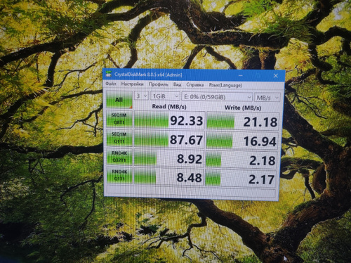Open the Настройки menu
The image size is (351, 263).
pos(132,84)
